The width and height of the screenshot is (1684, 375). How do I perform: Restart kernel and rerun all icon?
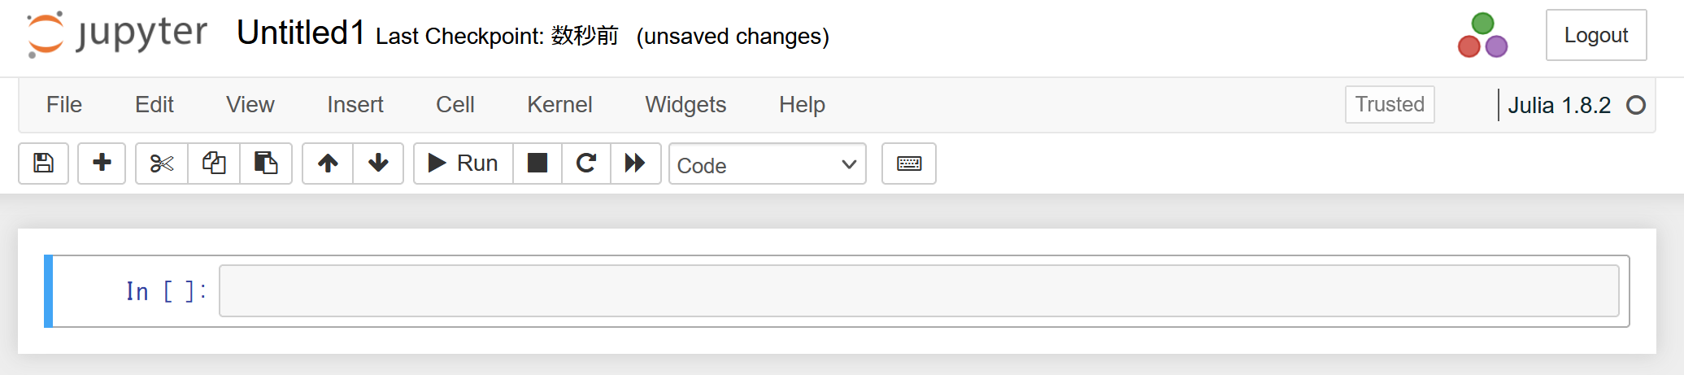pyautogui.click(x=635, y=164)
